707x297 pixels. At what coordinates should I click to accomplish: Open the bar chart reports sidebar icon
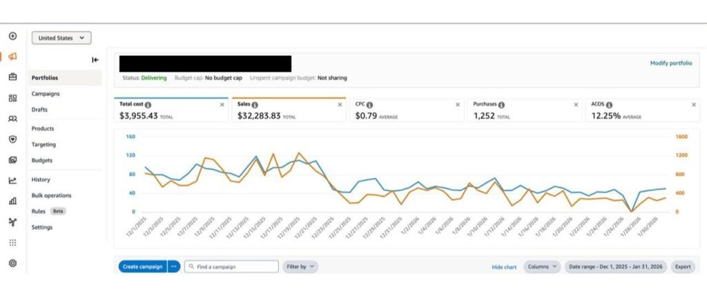(x=12, y=201)
